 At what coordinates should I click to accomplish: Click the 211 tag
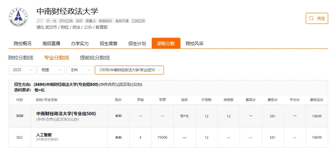tap(40, 21)
